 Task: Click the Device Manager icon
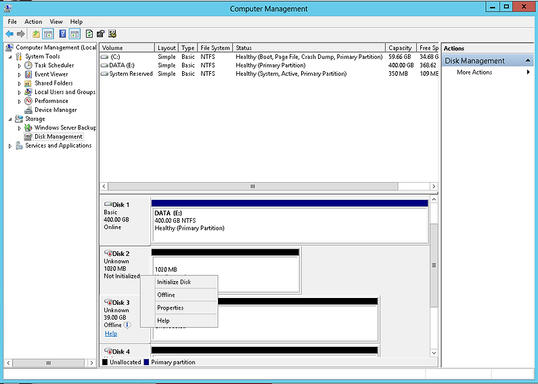(28, 110)
